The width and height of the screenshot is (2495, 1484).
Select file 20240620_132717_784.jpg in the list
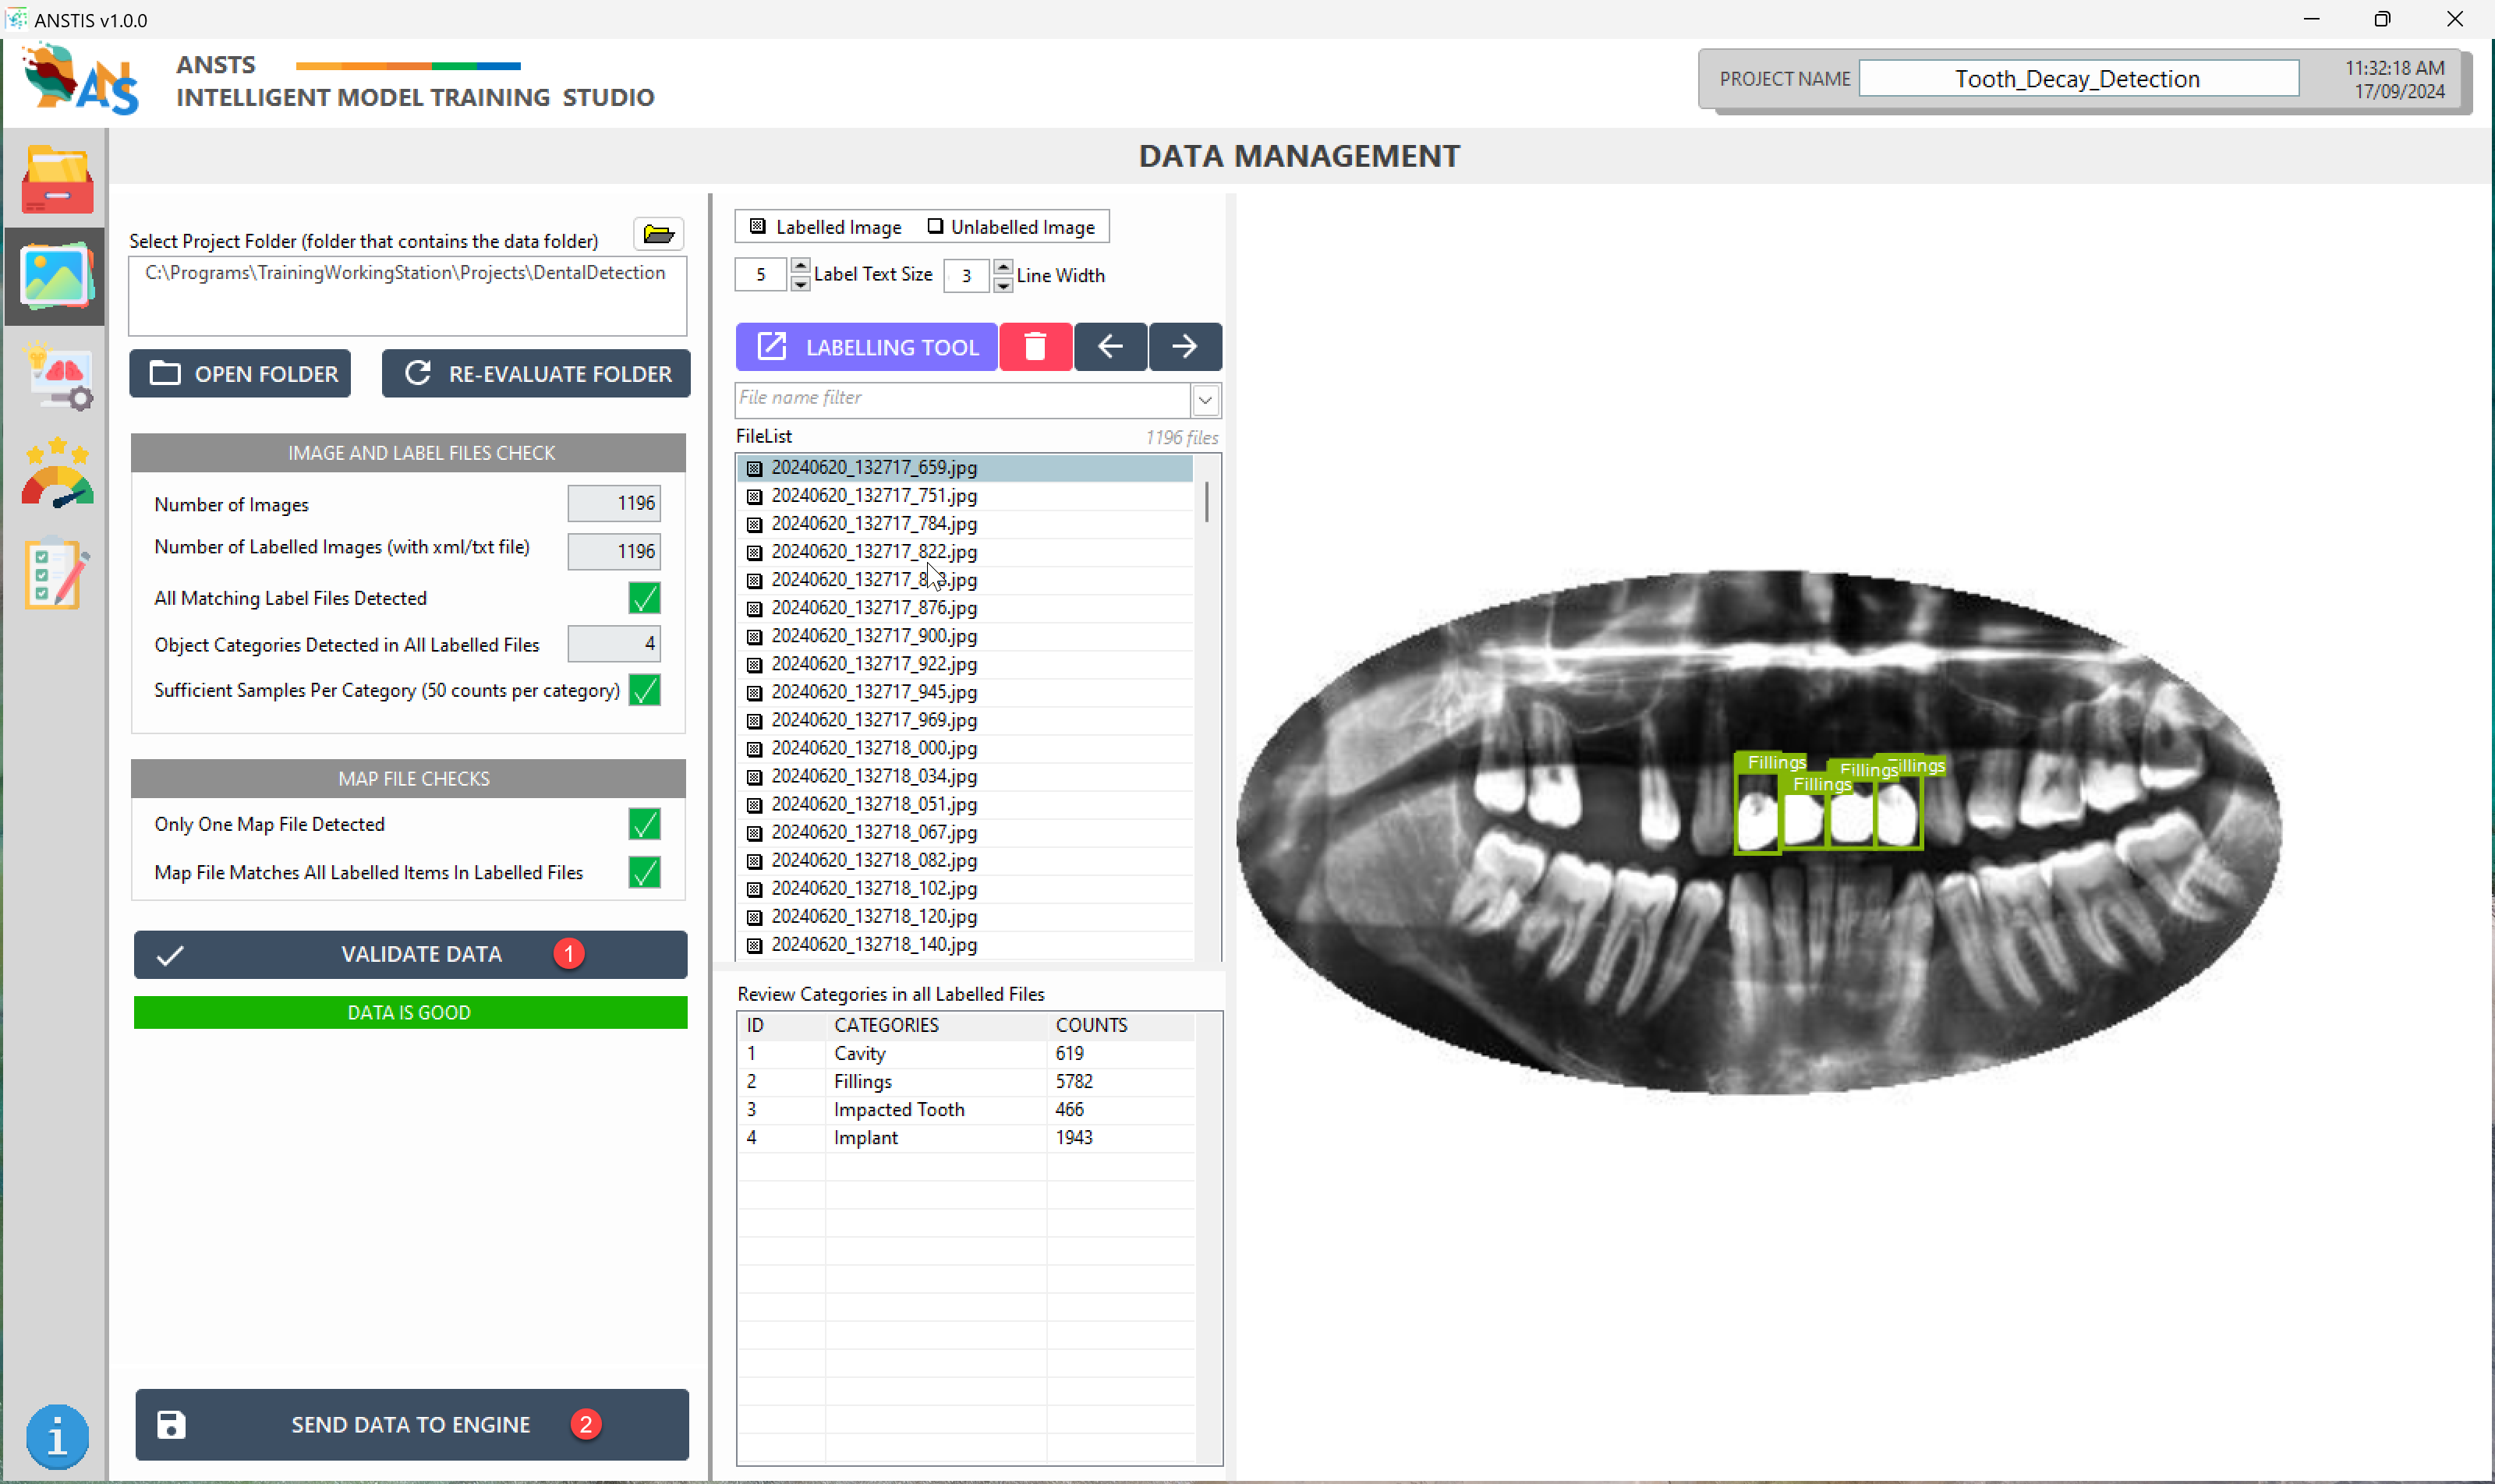tap(873, 524)
